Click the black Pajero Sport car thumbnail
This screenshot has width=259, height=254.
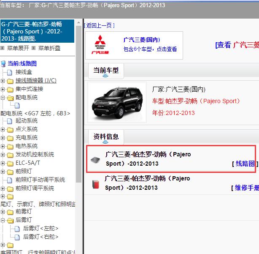[x=117, y=102]
